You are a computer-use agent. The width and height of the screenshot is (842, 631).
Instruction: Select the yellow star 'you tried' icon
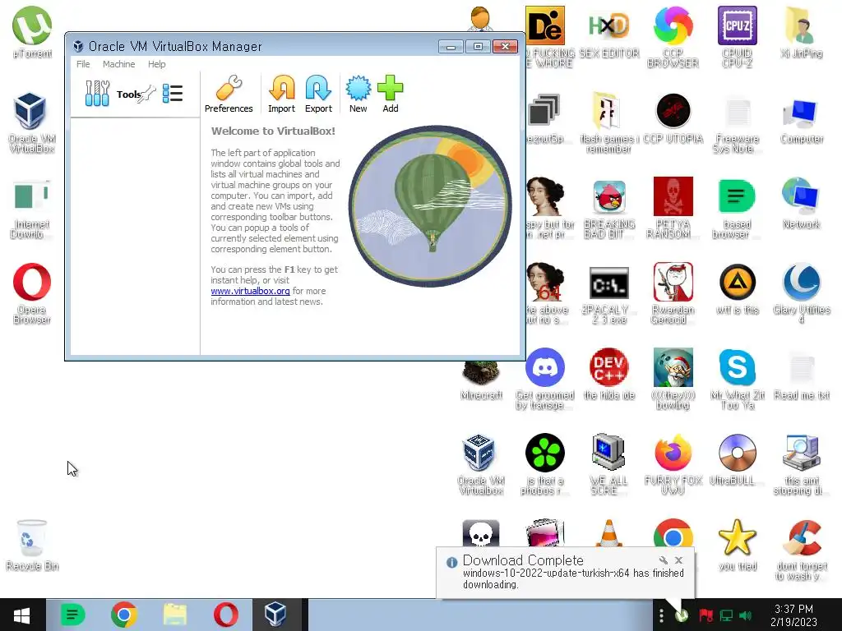pos(738,544)
